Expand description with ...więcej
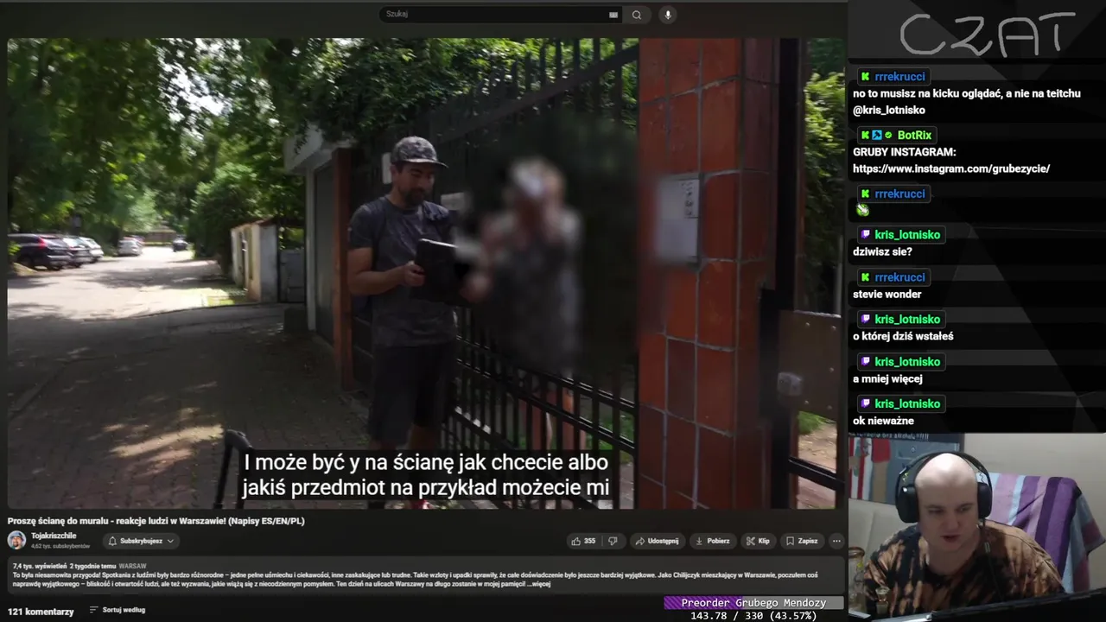 coord(540,584)
